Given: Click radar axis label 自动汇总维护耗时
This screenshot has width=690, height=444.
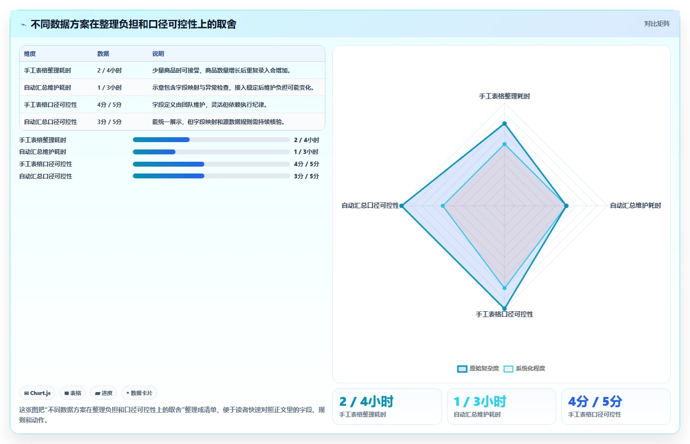Looking at the screenshot, I should click(635, 205).
